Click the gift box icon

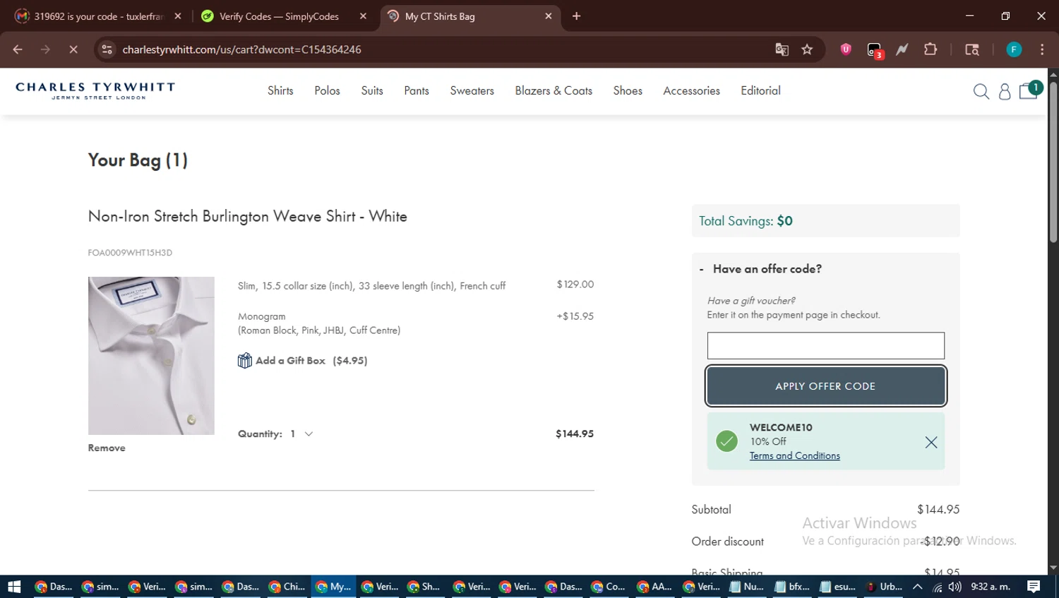[x=244, y=361]
